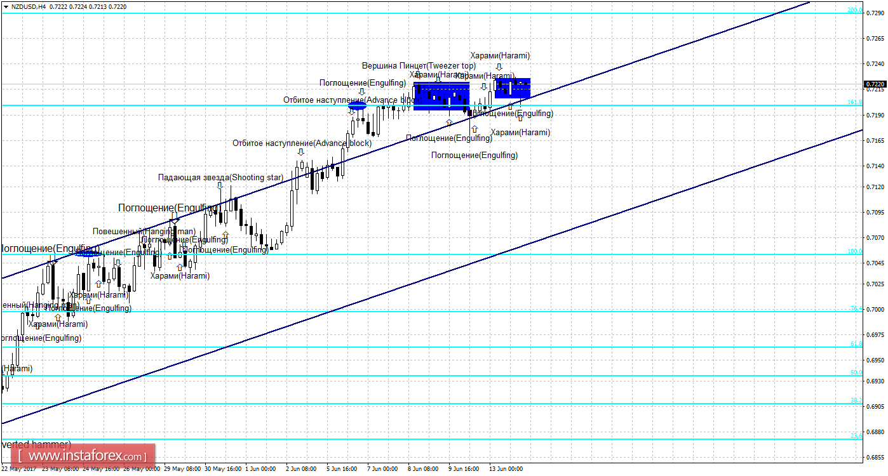Image resolution: width=888 pixels, height=476 pixels.
Task: Click the wide blue rectangle under Tweezer top
Action: click(x=441, y=96)
